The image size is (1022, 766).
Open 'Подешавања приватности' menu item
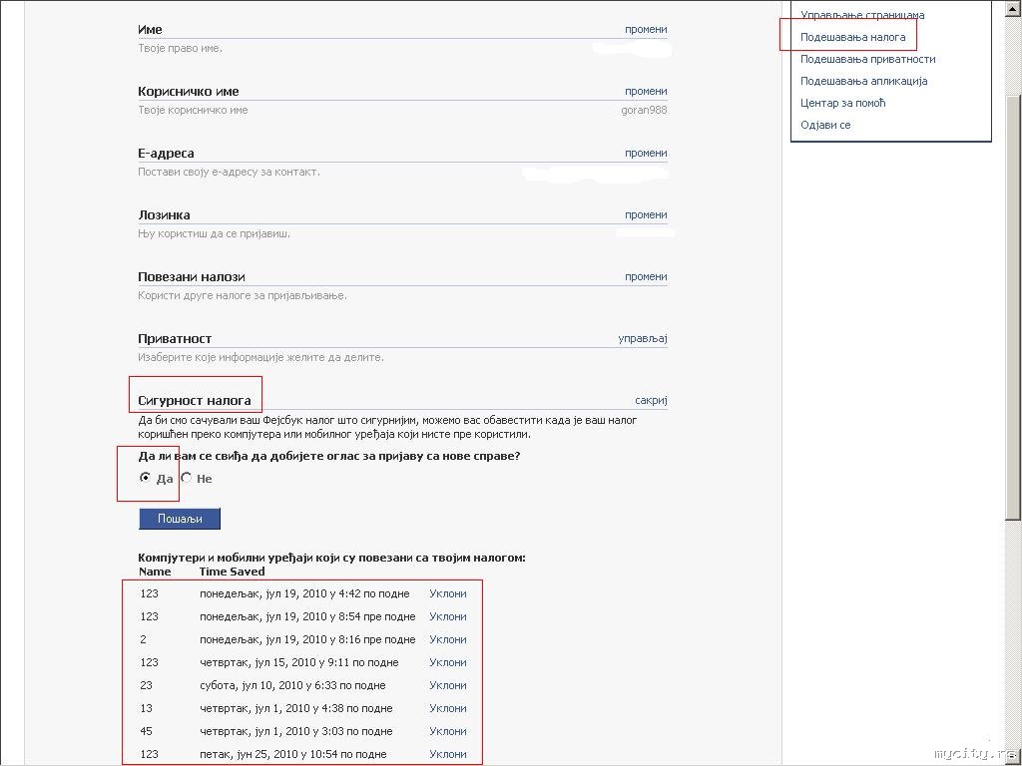(x=867, y=59)
